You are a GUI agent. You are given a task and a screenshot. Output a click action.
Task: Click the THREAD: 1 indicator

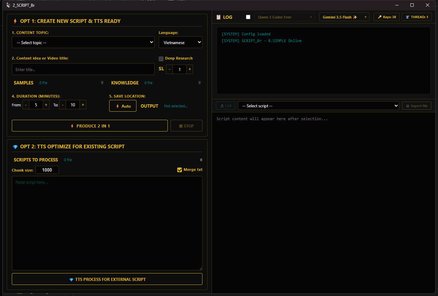pyautogui.click(x=417, y=17)
